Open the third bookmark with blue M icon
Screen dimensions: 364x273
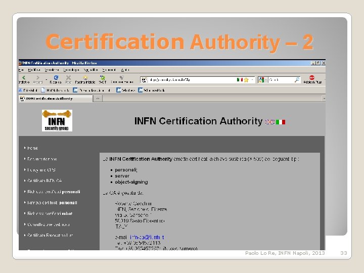click(92, 90)
